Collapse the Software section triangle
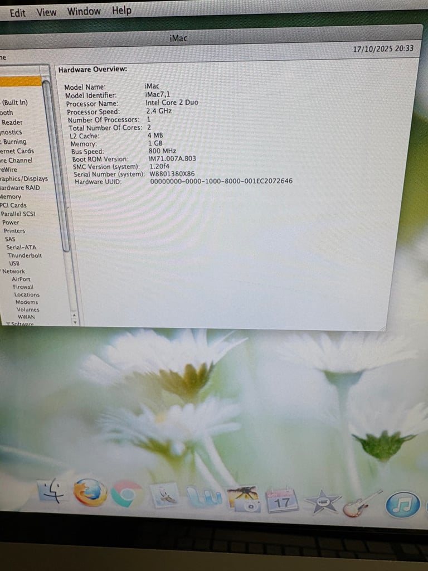 coord(8,323)
